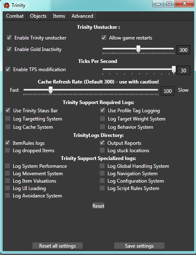Enable Log stuck locations checkbox

tap(102, 150)
